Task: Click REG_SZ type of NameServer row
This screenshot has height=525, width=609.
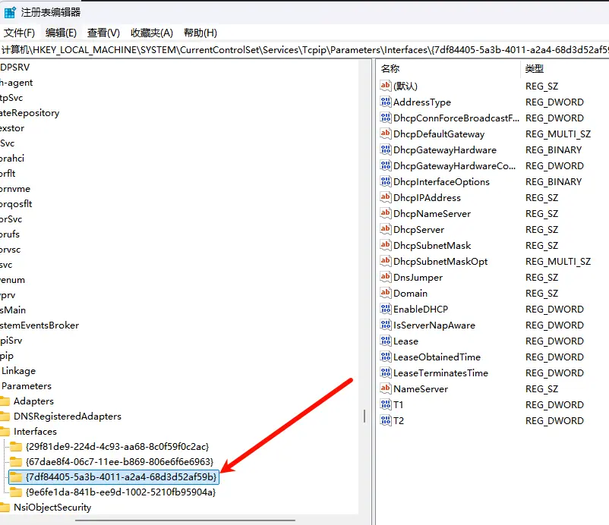Action: click(542, 388)
